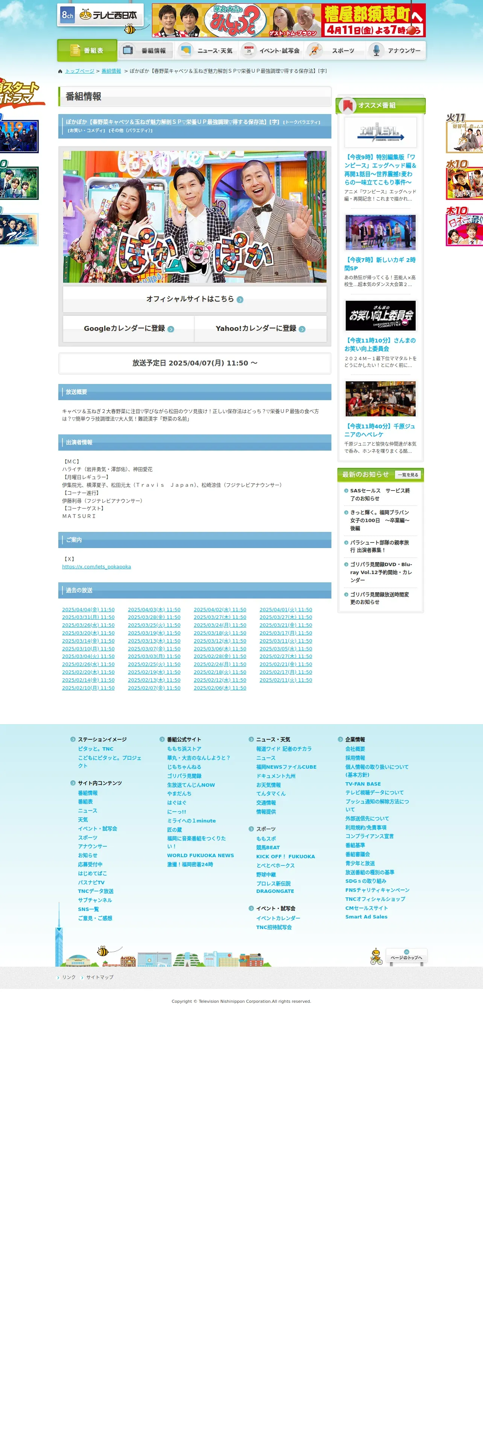
Task: Open past broadcast 2025/03/24(月) 11:50
Action: point(220,625)
